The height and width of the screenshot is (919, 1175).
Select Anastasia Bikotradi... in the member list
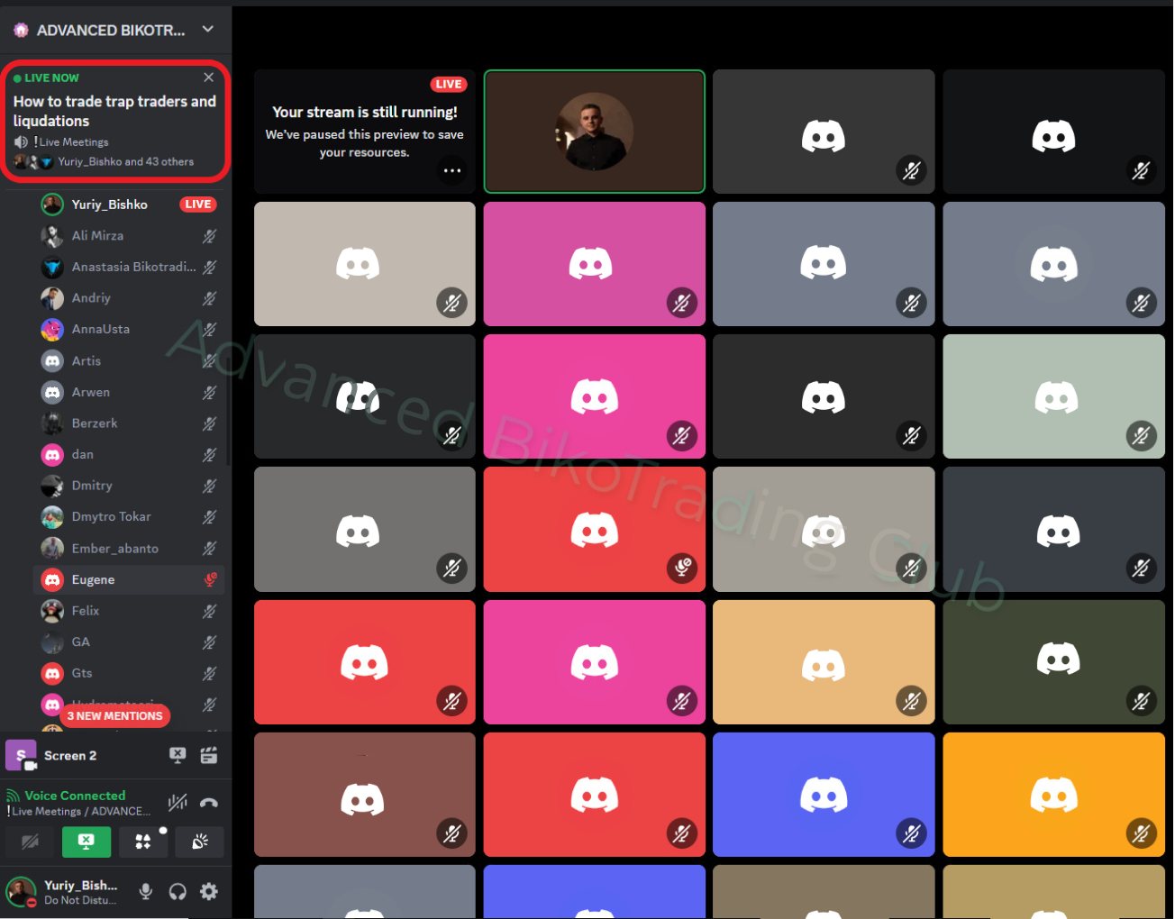(x=128, y=267)
